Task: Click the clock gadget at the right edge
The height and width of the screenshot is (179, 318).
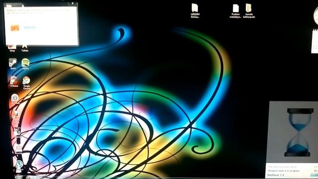Action: (x=316, y=16)
